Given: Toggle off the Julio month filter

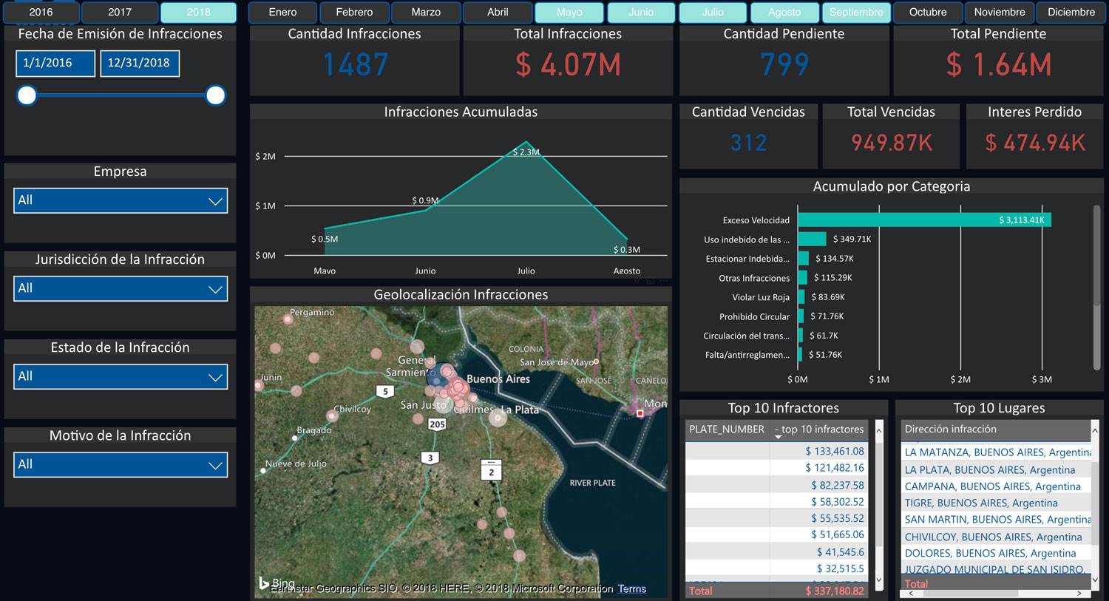Looking at the screenshot, I should [713, 13].
